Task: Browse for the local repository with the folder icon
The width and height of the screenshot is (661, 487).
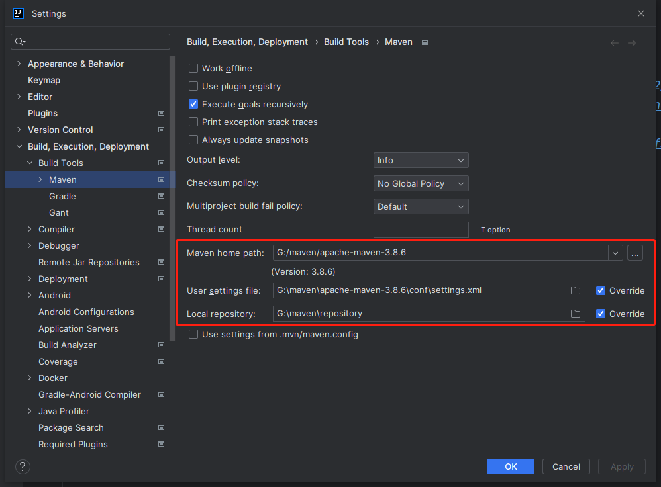Action: point(576,314)
